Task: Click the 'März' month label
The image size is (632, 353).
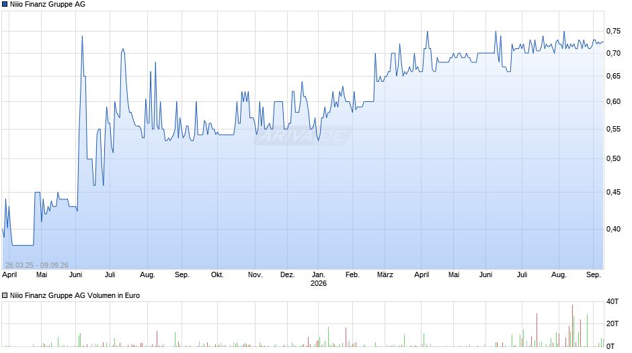Action: pyautogui.click(x=385, y=275)
